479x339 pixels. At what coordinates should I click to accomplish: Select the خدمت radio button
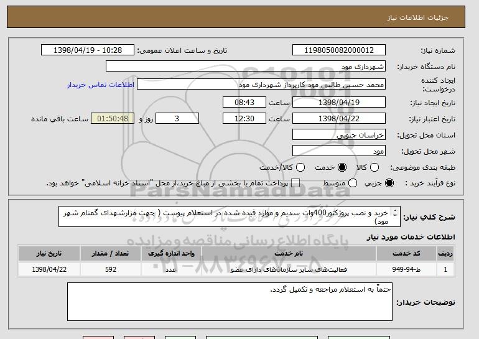click(x=342, y=167)
